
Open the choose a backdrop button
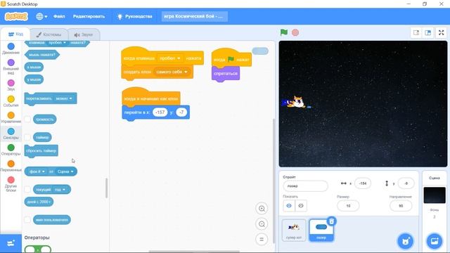pyautogui.click(x=435, y=241)
